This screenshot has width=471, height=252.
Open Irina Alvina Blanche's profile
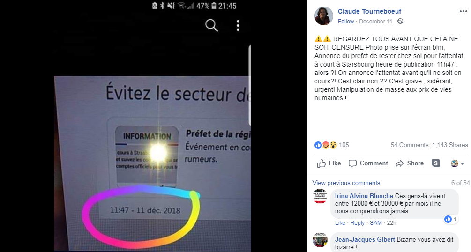click(x=364, y=196)
